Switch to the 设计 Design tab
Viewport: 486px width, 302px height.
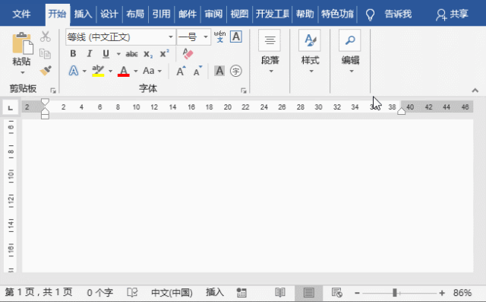(x=109, y=14)
